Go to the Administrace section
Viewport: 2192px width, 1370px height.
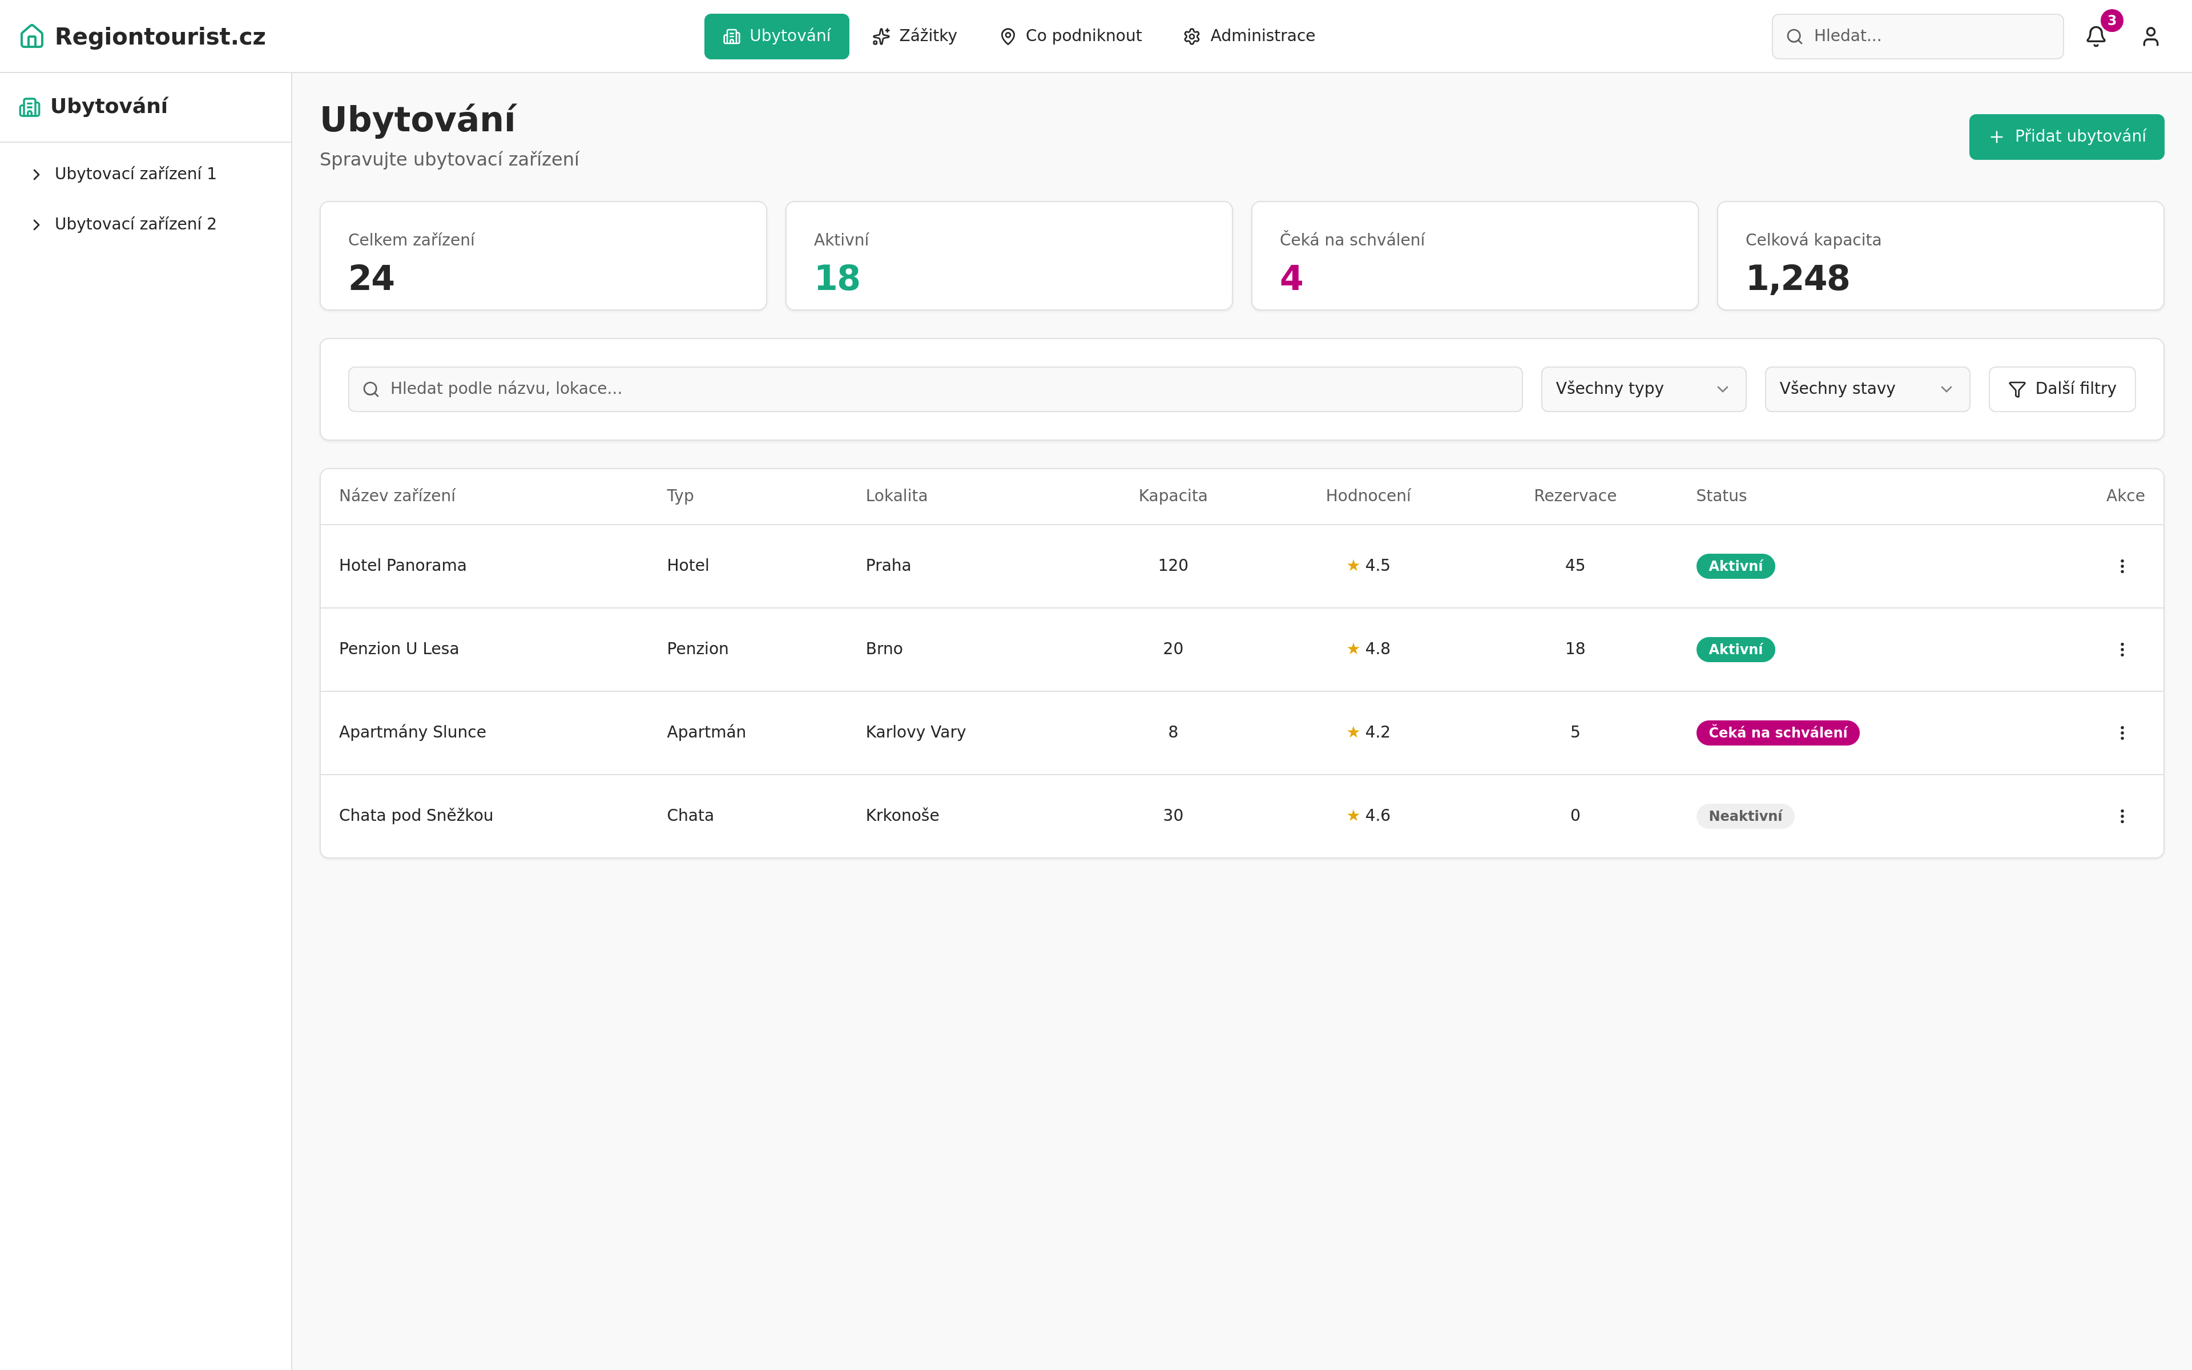[x=1249, y=36]
